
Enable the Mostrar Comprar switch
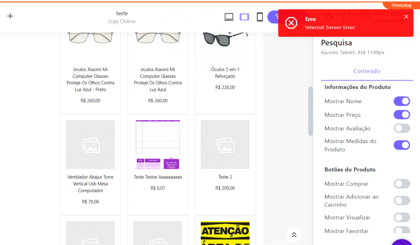pyautogui.click(x=402, y=184)
